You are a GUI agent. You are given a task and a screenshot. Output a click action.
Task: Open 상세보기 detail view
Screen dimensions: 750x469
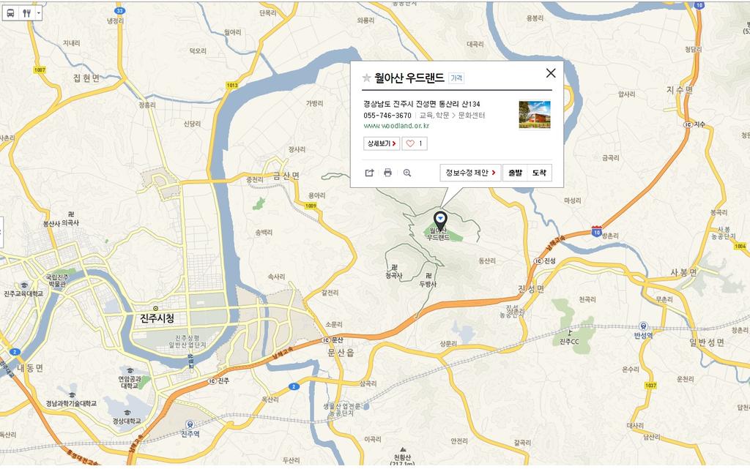click(381, 143)
